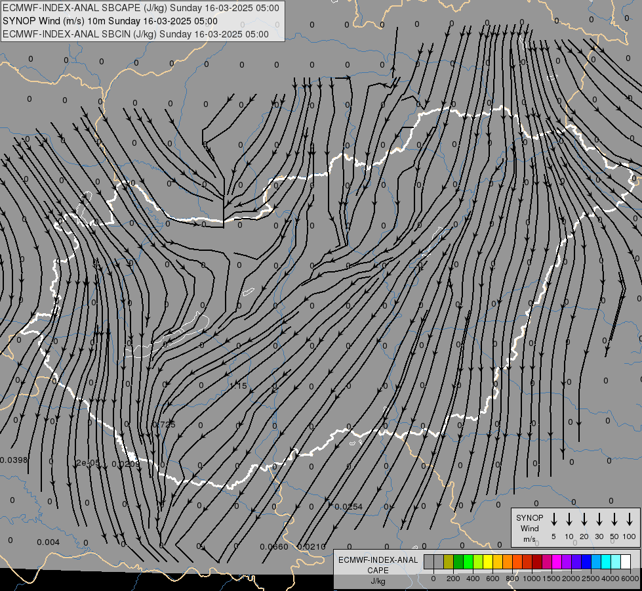Click the 0.0209 value on the map

pyautogui.click(x=126, y=464)
